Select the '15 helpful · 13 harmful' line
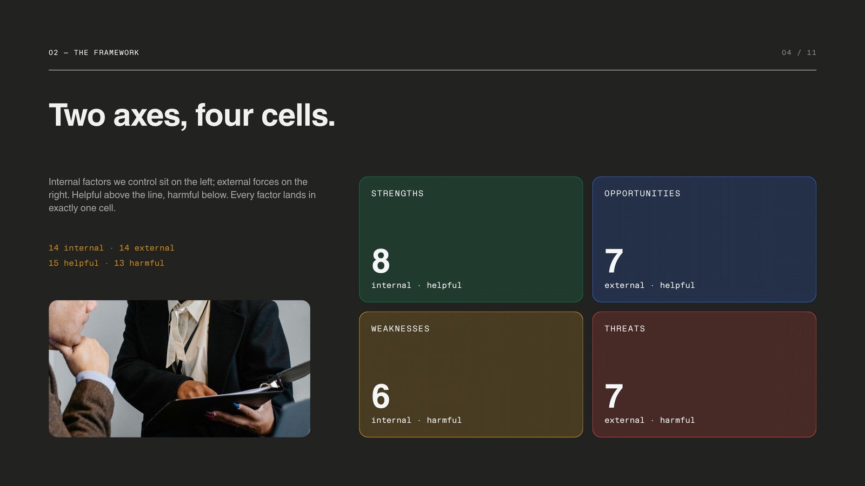 (107, 263)
